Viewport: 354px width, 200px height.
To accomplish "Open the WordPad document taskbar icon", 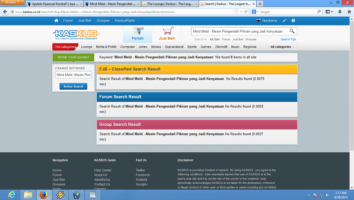I will coord(93,195).
